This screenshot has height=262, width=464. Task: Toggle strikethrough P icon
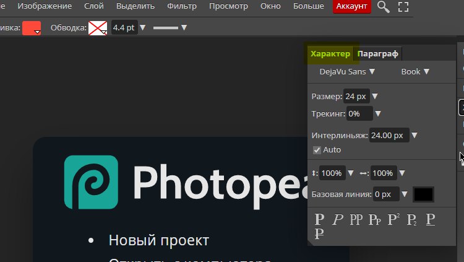[x=319, y=234]
